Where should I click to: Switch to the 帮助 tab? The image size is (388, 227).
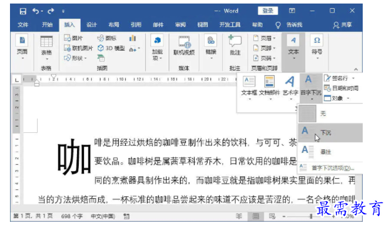257,25
